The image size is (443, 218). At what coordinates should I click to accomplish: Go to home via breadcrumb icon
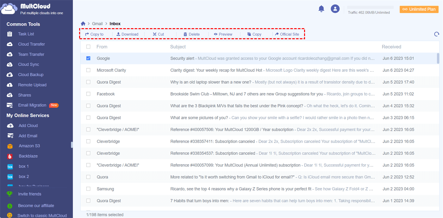coord(83,24)
